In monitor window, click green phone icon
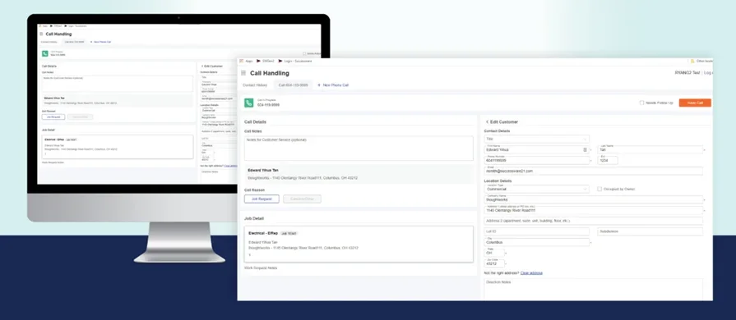This screenshot has height=320, width=736. click(x=45, y=54)
